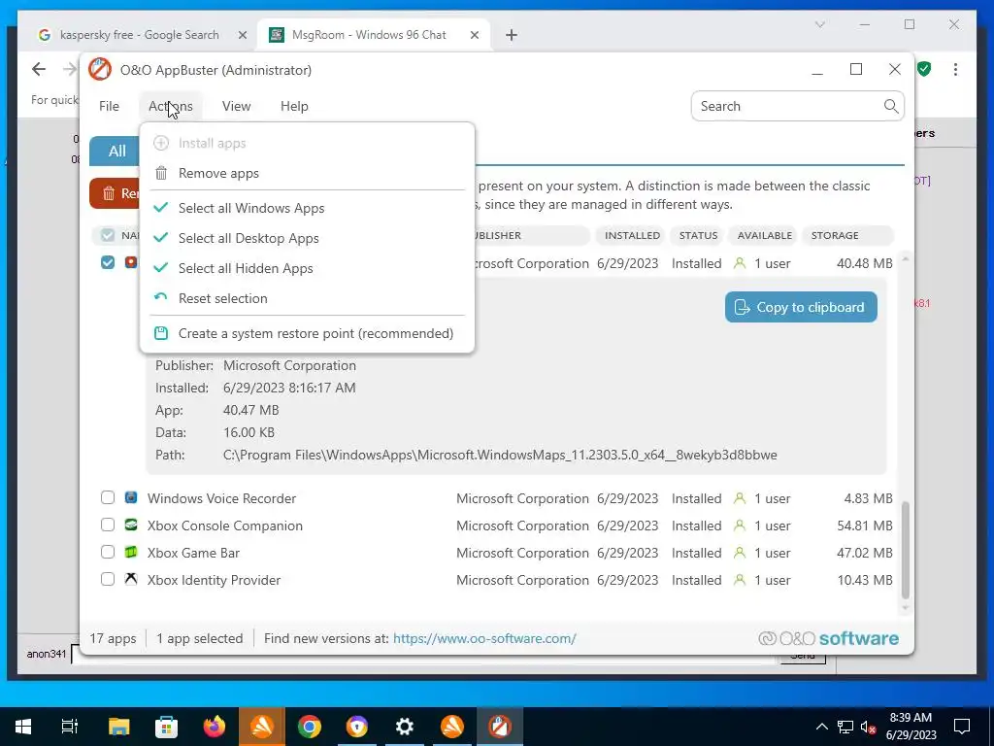
Task: Click the O&O AppBuster logo icon
Action: [100, 70]
